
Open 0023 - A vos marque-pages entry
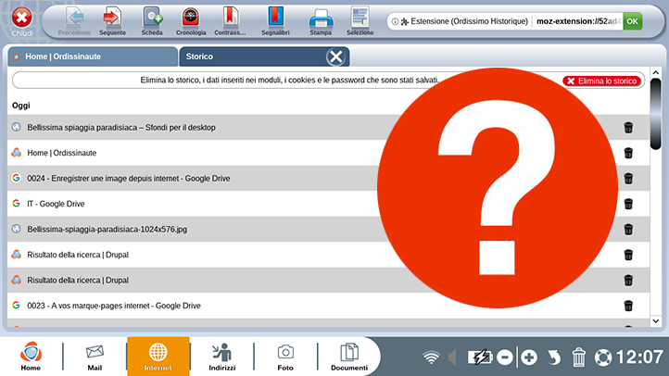click(114, 306)
